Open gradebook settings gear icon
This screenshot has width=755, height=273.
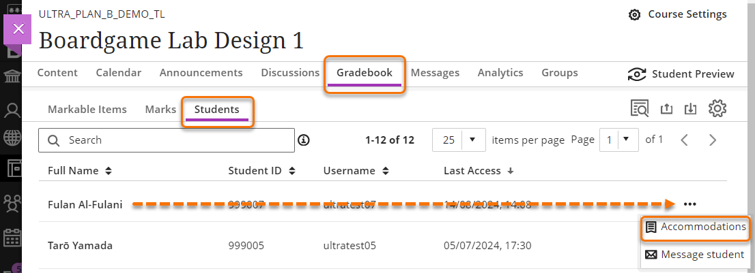pos(717,108)
